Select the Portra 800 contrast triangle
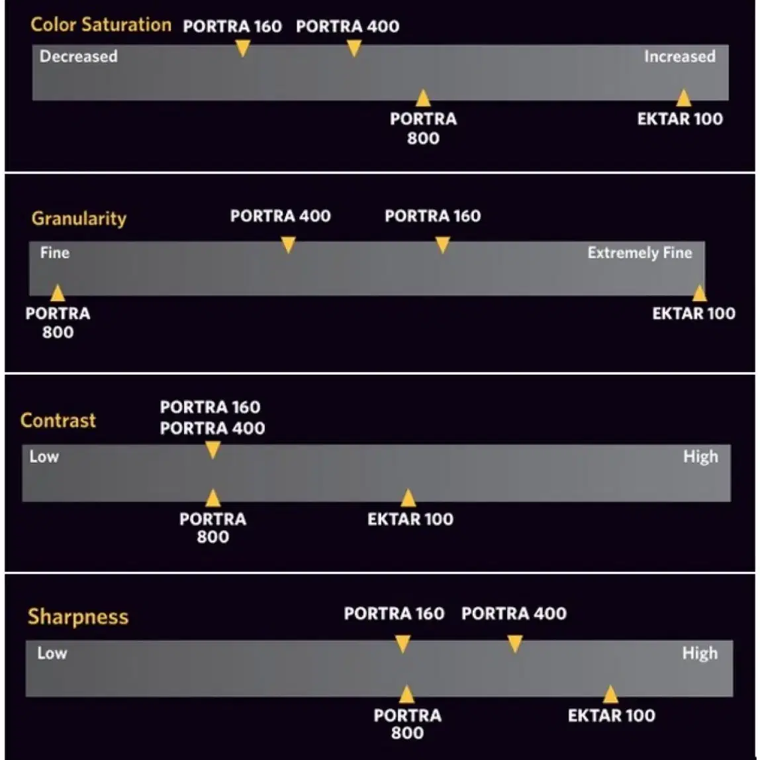The height and width of the screenshot is (760, 760). click(x=213, y=498)
